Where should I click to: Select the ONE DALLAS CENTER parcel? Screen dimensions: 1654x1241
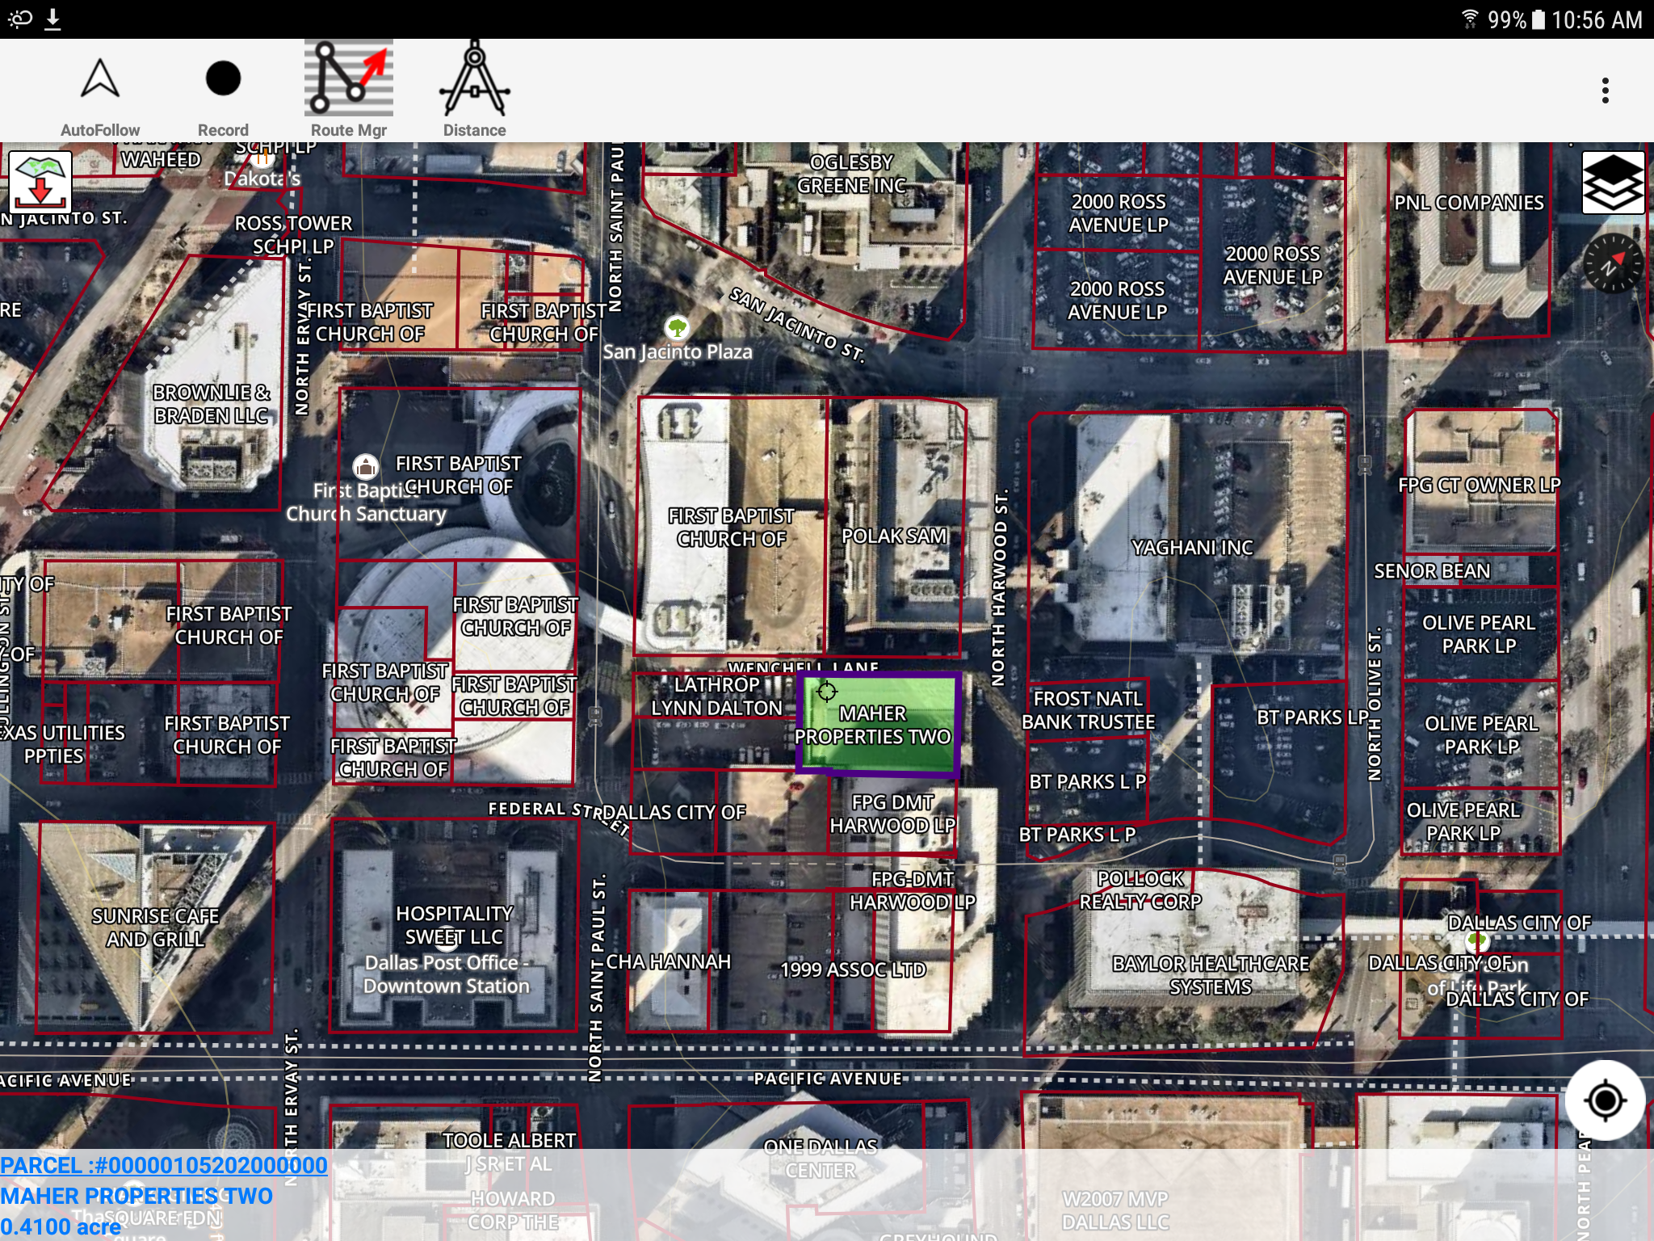[x=821, y=1159]
